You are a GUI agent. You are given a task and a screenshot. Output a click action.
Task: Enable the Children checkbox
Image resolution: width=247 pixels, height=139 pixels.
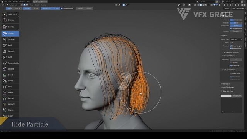point(231,63)
